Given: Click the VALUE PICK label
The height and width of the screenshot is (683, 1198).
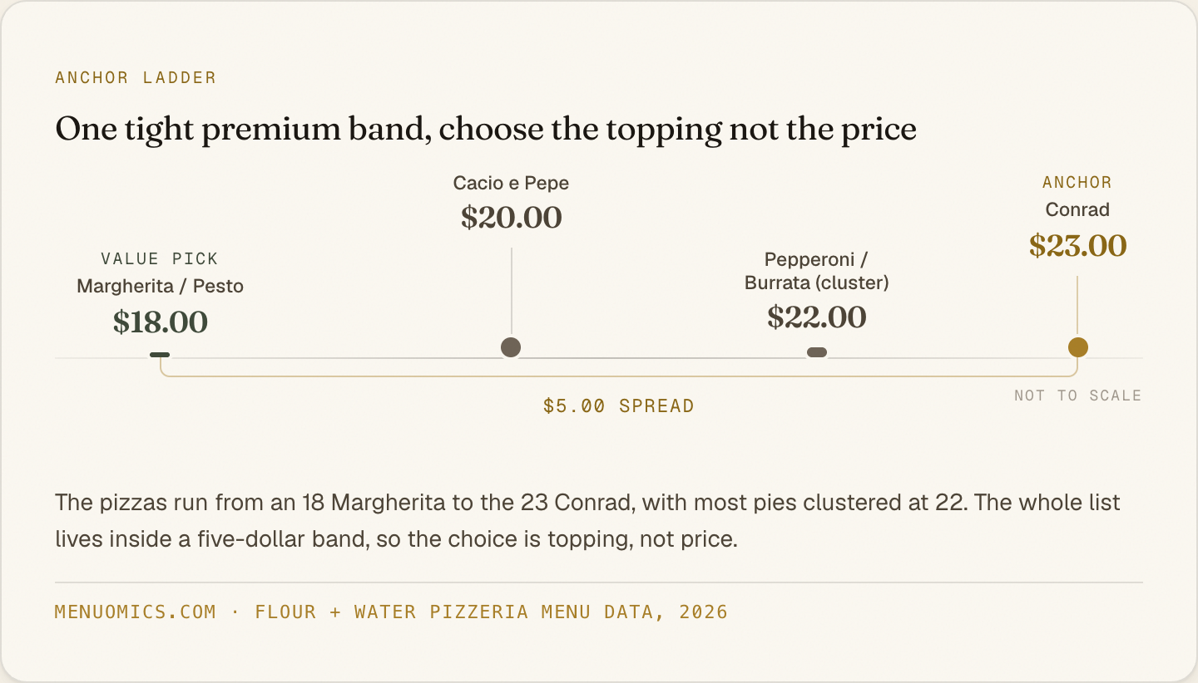Looking at the screenshot, I should coord(160,259).
